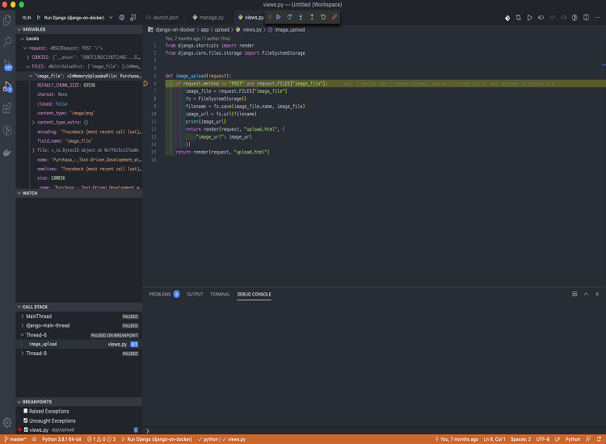Click the debug Step Over button

point(290,16)
